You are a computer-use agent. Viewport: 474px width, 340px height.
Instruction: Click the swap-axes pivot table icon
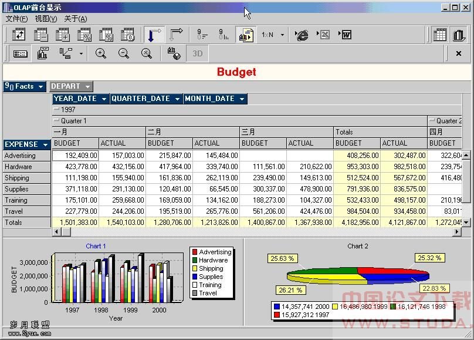coord(19,35)
